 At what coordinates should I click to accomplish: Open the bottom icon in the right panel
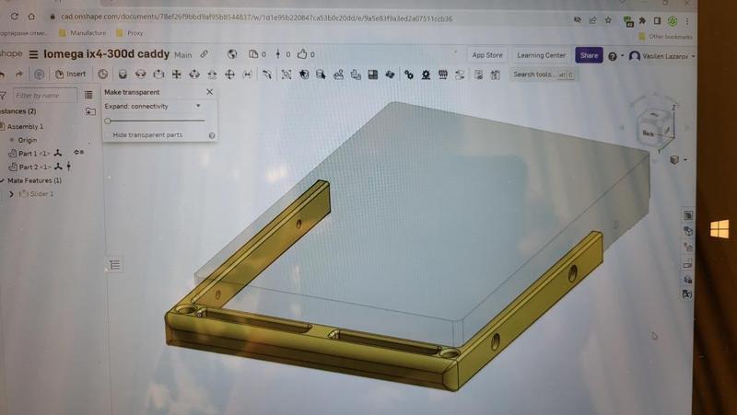click(687, 294)
